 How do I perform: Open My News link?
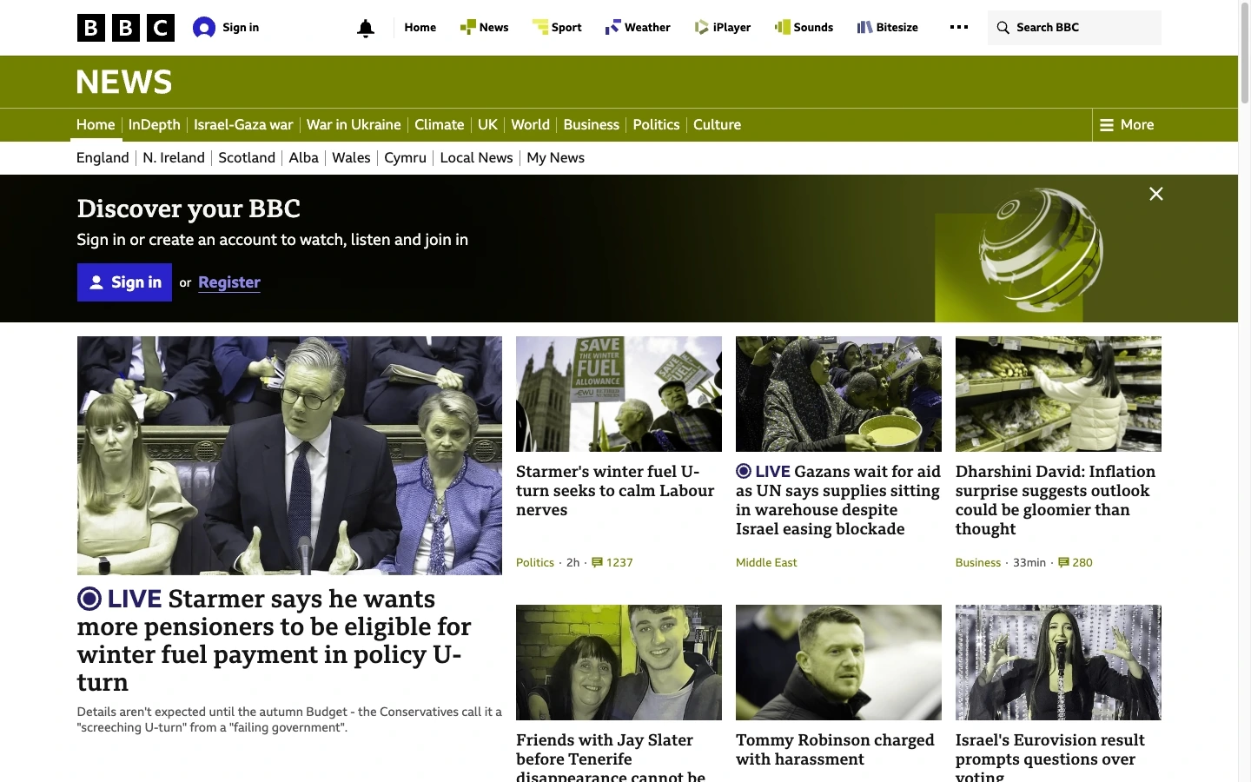555,158
